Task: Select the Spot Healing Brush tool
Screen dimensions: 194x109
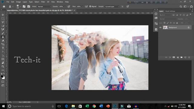Action: 3,30
